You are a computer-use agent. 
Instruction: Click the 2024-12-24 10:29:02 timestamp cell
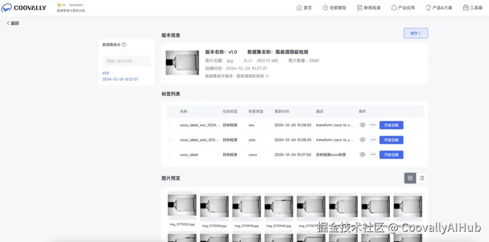click(293, 125)
